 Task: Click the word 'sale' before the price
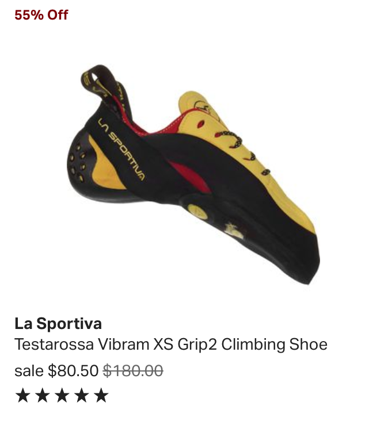[29, 371]
